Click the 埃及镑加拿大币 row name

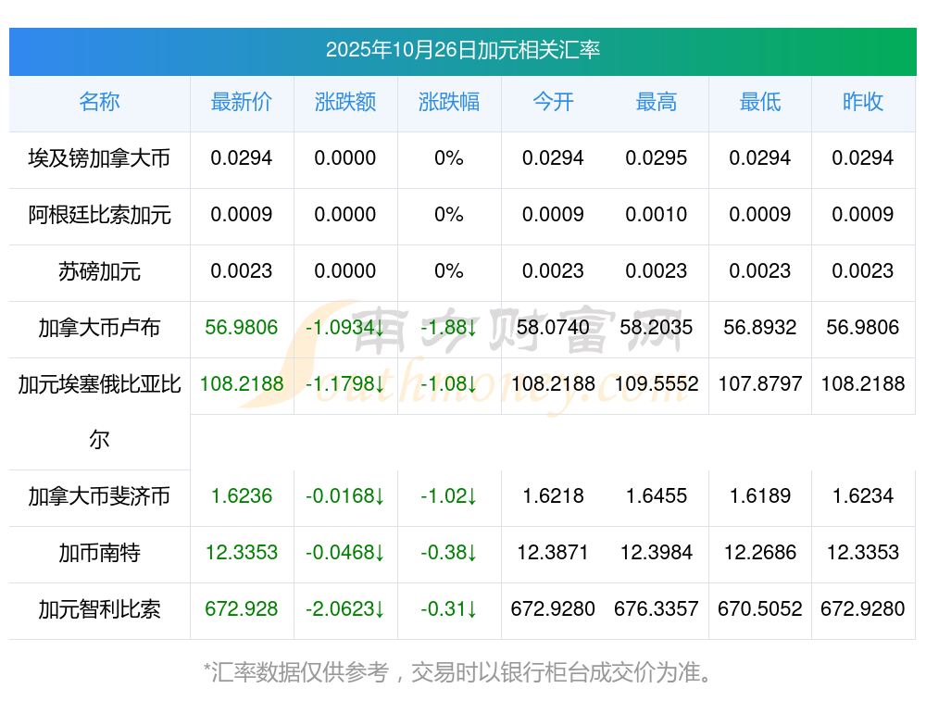coord(99,158)
